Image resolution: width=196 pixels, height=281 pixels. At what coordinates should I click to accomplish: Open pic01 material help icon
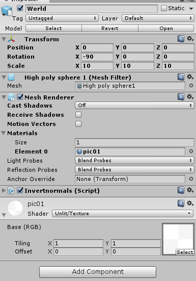click(x=181, y=203)
